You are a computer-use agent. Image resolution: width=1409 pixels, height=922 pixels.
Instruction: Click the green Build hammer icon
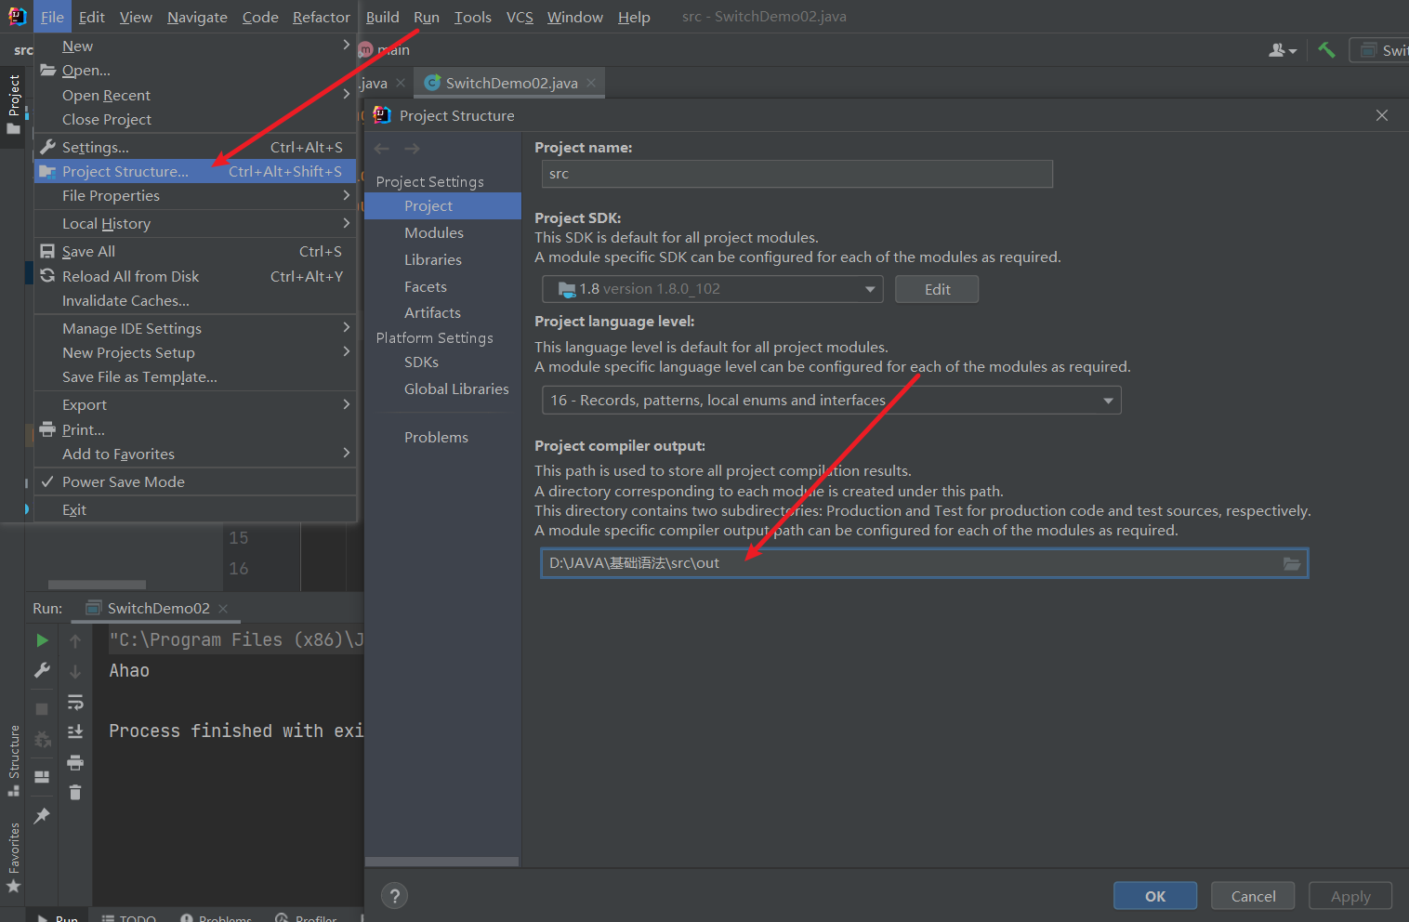pos(1326,50)
